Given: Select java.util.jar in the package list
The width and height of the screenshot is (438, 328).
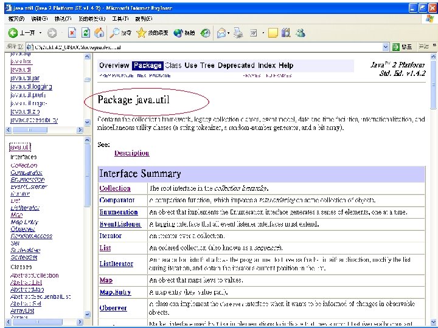Looking at the screenshot, I should point(24,78).
